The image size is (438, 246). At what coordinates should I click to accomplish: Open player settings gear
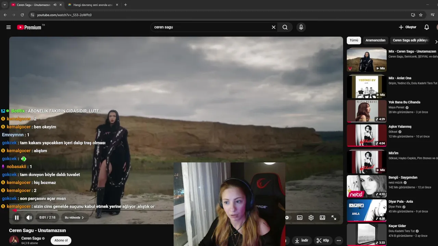311,218
